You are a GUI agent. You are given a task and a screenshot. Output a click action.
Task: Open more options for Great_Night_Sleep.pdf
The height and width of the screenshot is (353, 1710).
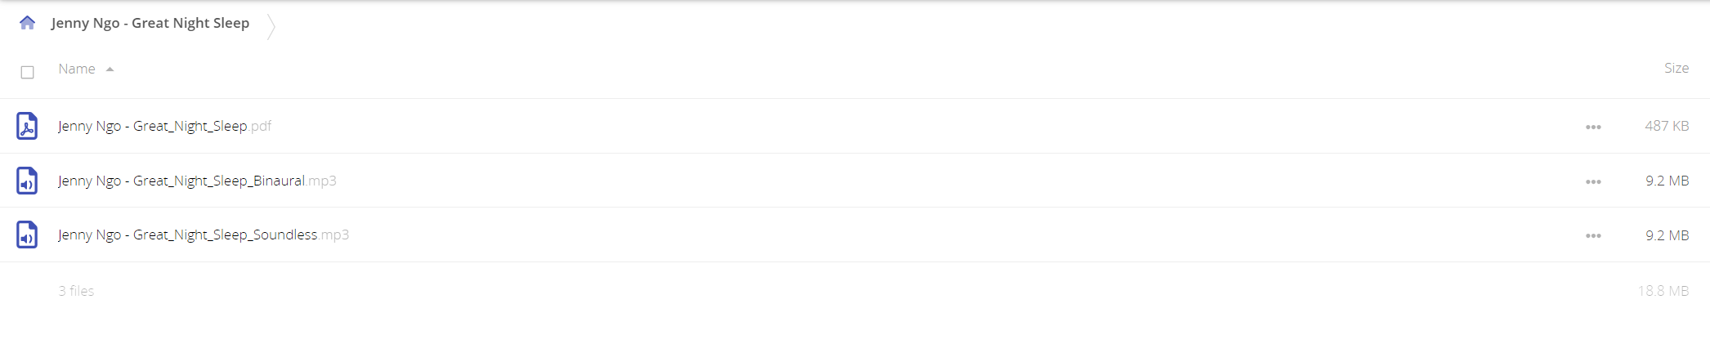click(x=1593, y=127)
